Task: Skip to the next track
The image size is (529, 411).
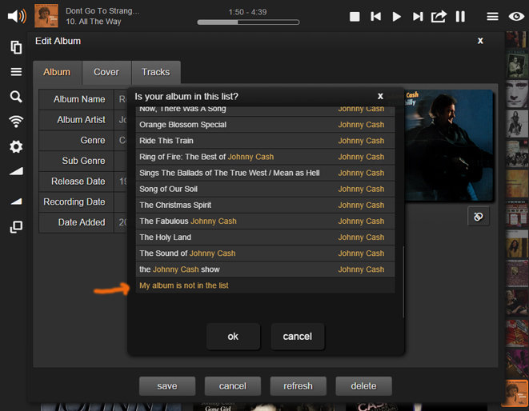Action: 418,17
